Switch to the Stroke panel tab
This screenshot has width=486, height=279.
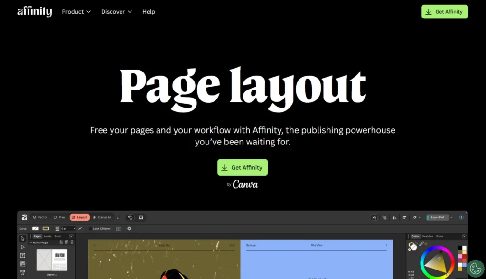click(x=439, y=236)
